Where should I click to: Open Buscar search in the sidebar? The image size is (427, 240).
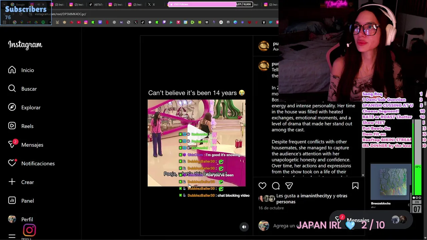tap(23, 89)
